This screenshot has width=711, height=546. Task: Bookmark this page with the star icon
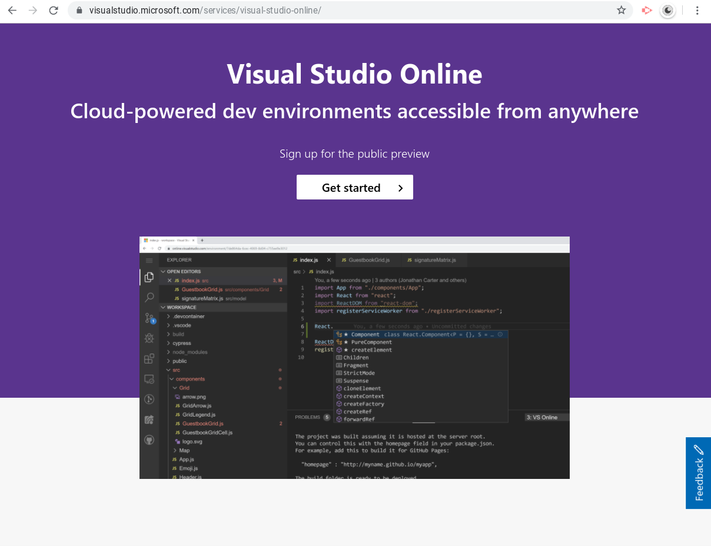[x=621, y=10]
